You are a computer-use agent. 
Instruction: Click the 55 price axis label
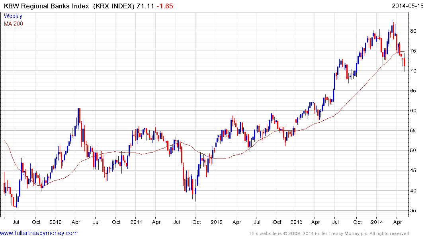click(x=413, y=131)
